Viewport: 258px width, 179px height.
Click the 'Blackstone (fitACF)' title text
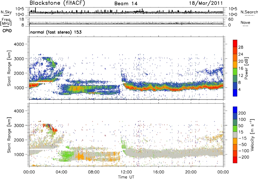(57, 3)
